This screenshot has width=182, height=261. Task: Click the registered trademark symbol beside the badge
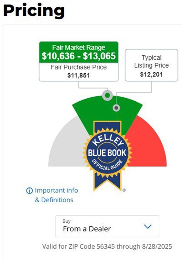point(124,190)
